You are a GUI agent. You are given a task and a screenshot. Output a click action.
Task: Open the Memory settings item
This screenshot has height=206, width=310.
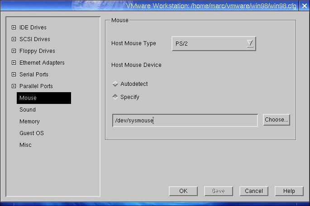pos(29,122)
